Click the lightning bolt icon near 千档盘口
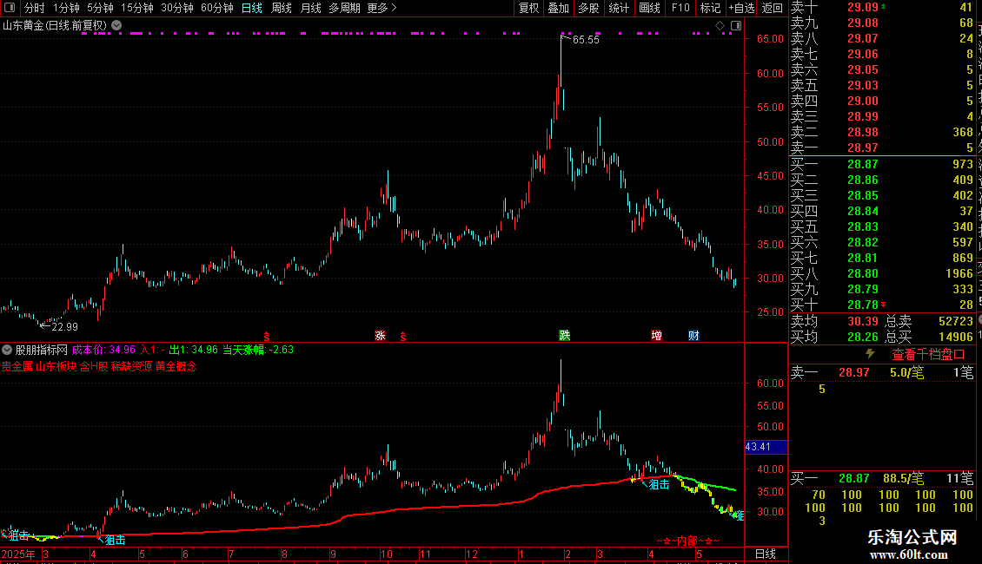 [x=870, y=354]
